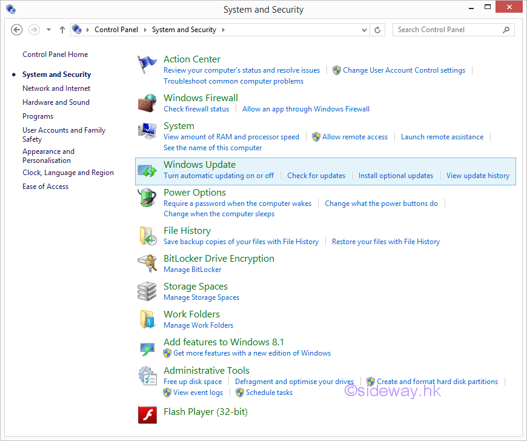Click the Flash Player red icon
Viewport: 527px width, 441px height.
pyautogui.click(x=147, y=414)
